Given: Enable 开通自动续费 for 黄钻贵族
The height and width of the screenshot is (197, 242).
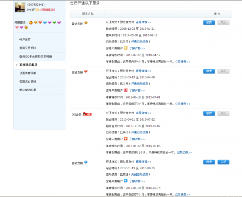Looking at the screenshot, I should 140,41.
